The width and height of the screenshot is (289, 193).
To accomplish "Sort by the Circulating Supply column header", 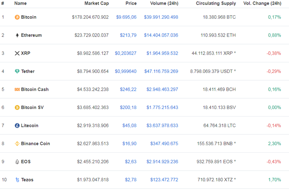I will 216,3.
